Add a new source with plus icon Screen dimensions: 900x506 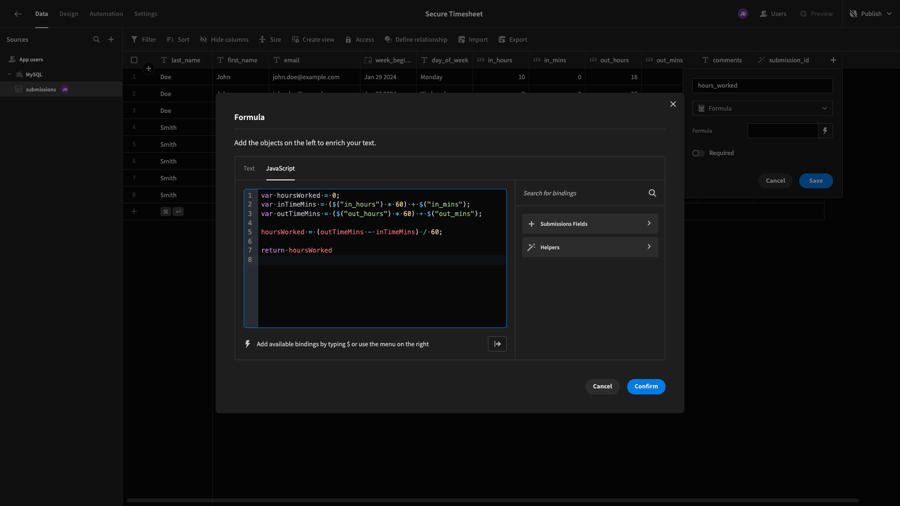(x=111, y=40)
